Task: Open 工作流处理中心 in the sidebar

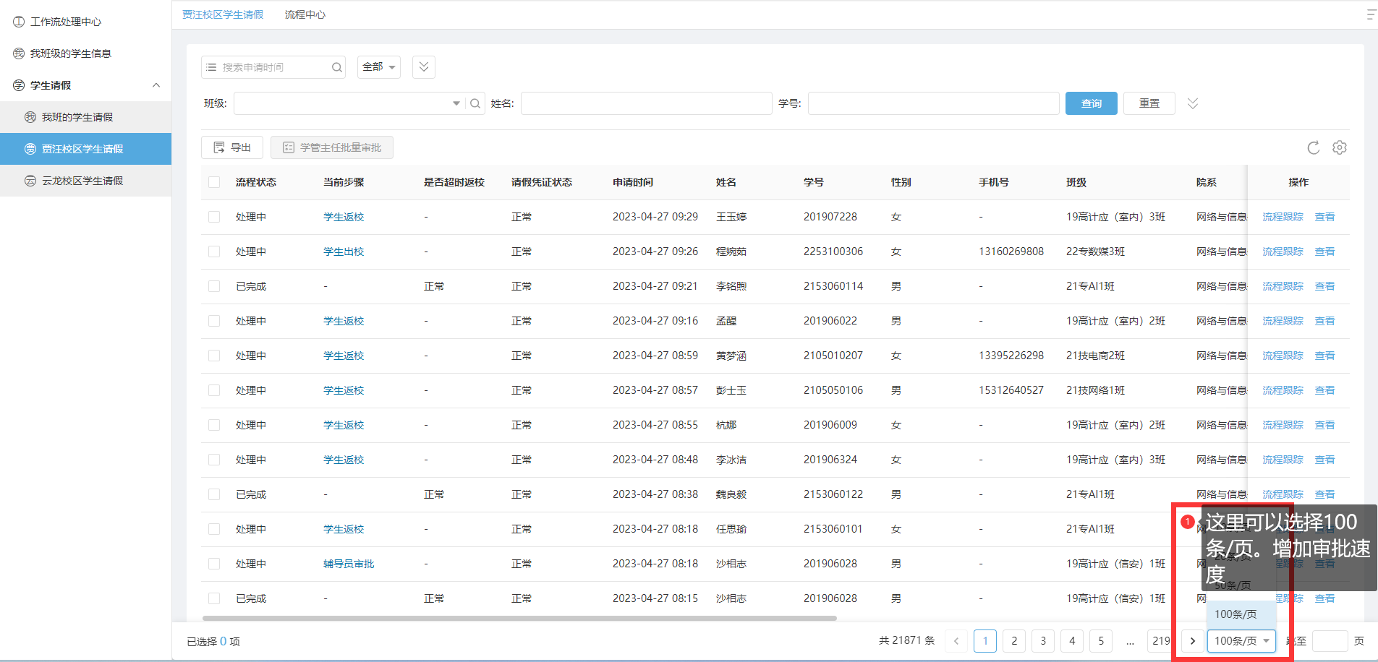Action: pyautogui.click(x=65, y=22)
